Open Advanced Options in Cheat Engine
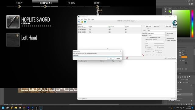195x110 pixels. point(82,99)
